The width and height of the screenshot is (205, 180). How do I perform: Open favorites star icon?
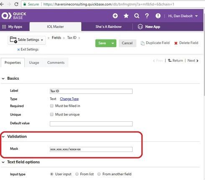point(126,16)
